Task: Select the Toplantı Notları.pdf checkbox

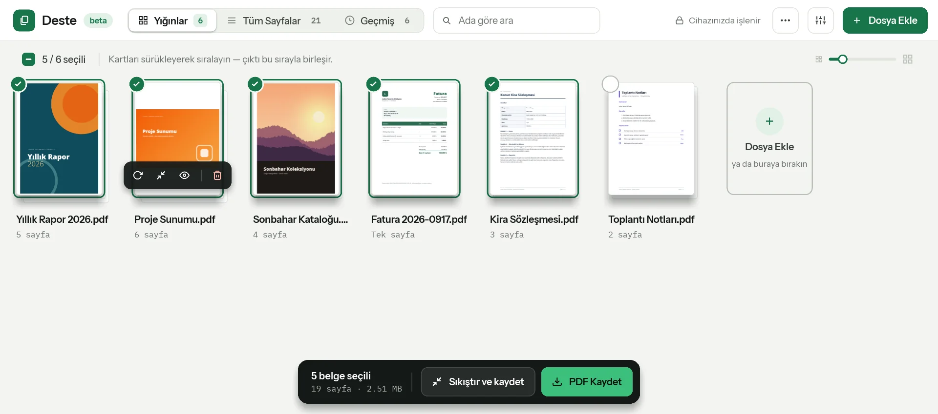Action: coord(610,84)
